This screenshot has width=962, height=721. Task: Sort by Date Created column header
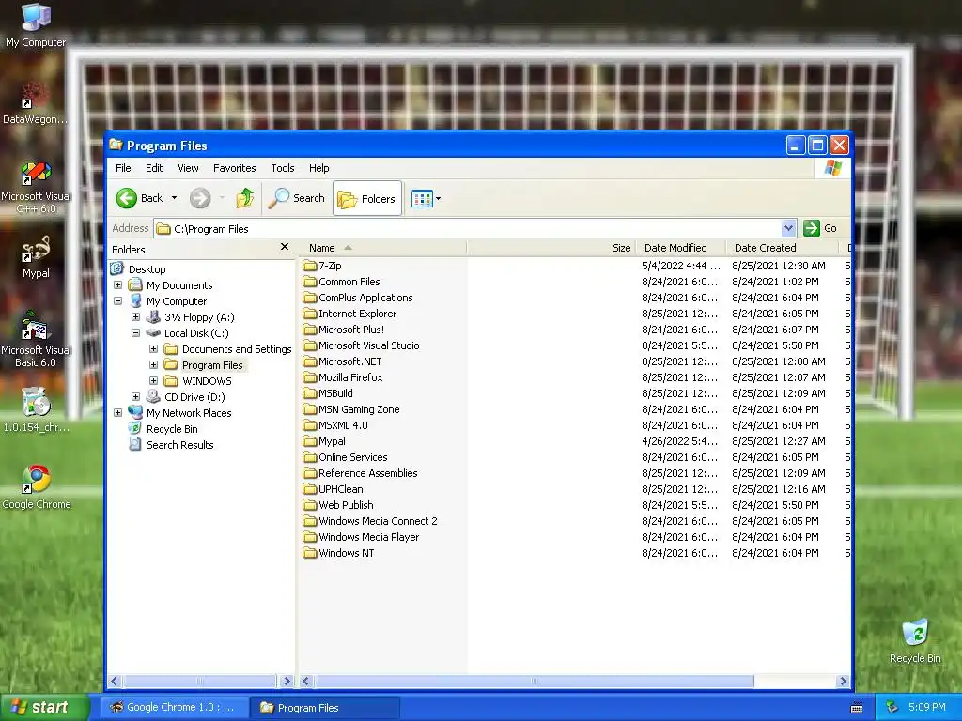pos(781,248)
